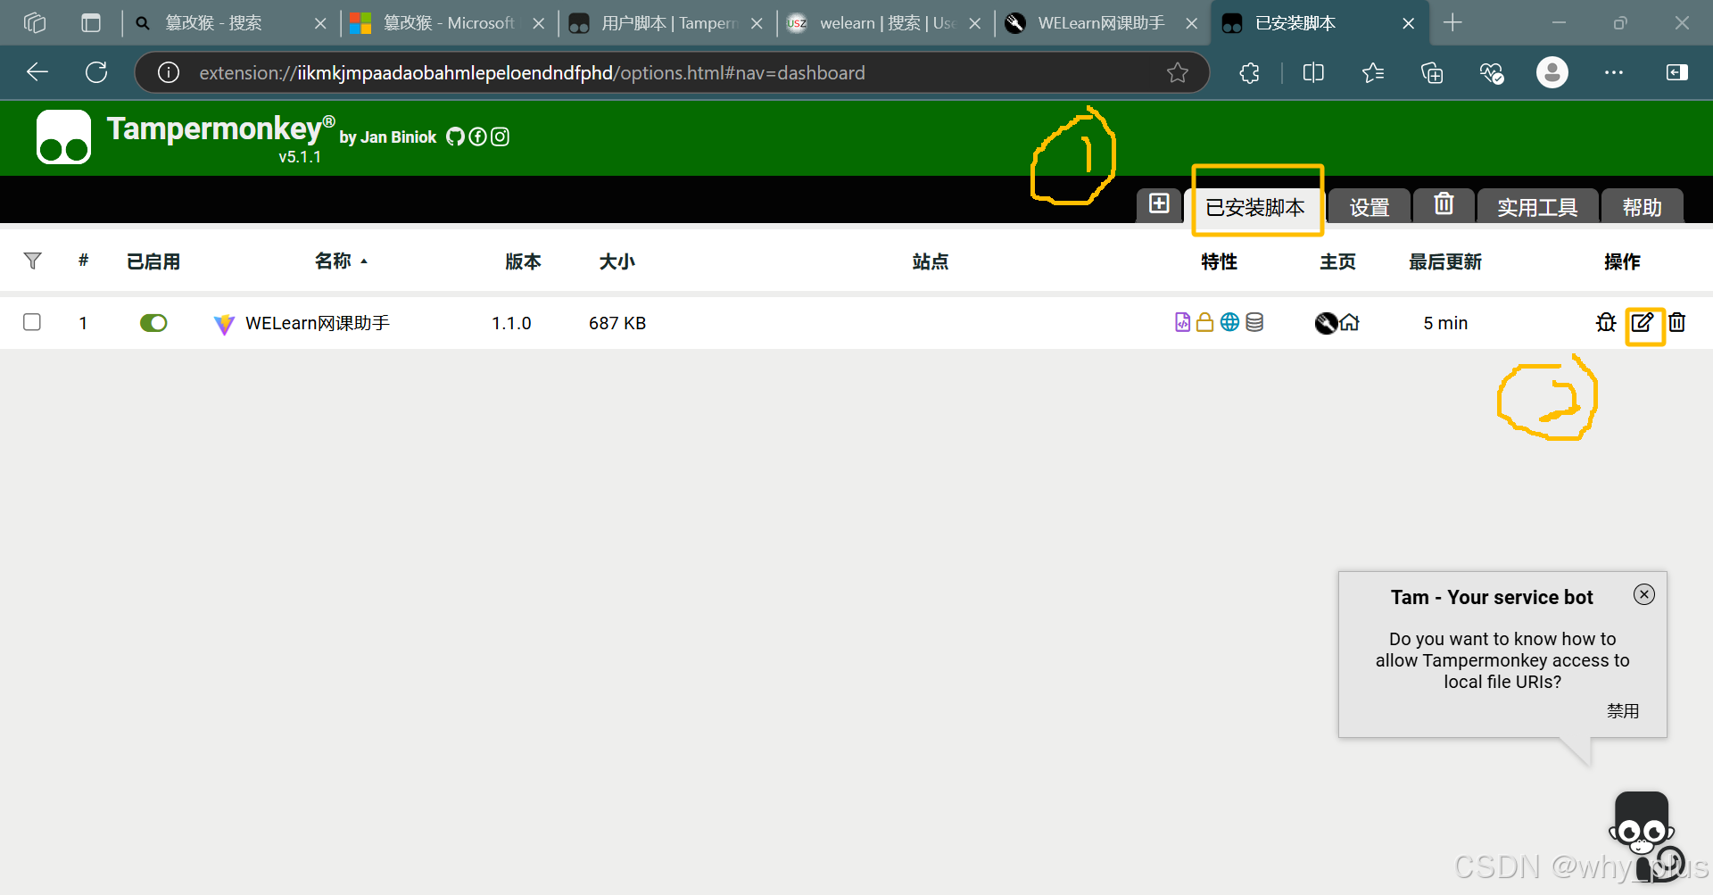Switch to 用户脚本 | Tampermonkey browser tab

click(669, 23)
